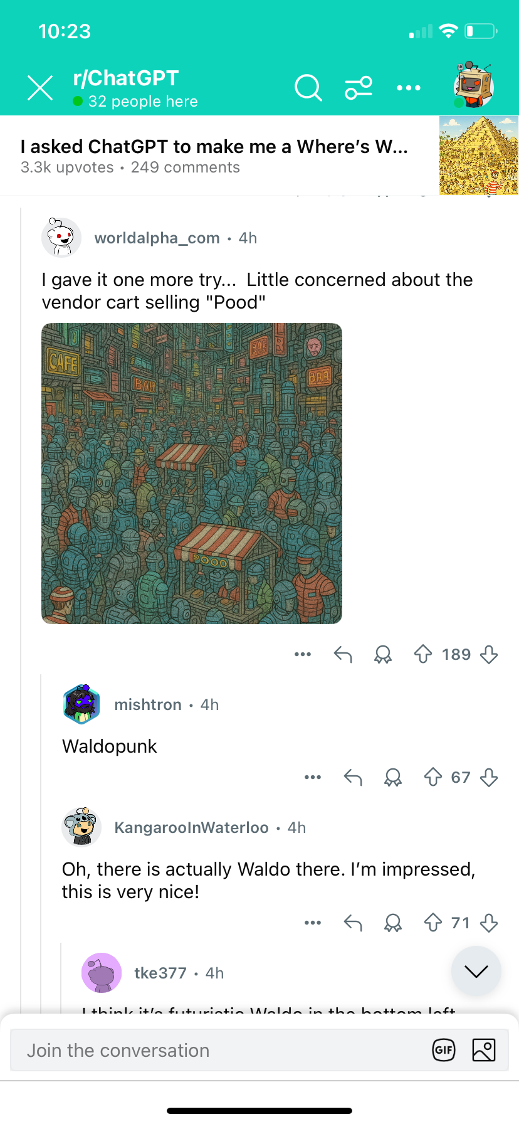Open the robot profile avatar
Image resolution: width=519 pixels, height=1124 pixels.
coord(474,85)
